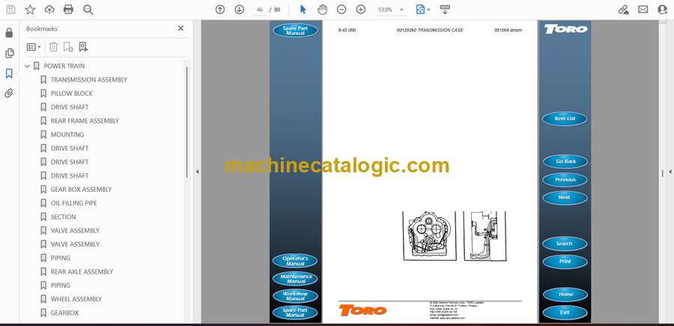Close the Bookmarks panel
This screenshot has width=674, height=326.
click(x=180, y=28)
